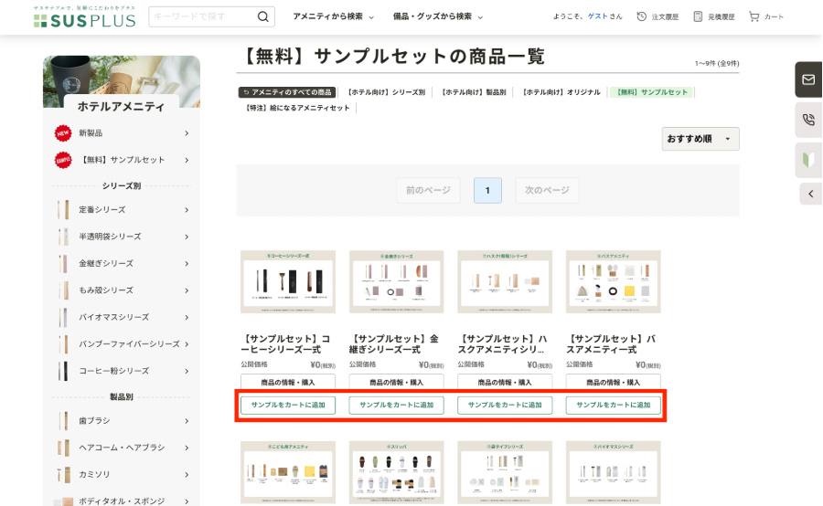
Task: Open the スリッパ sample set thumbnail
Action: tap(396, 472)
